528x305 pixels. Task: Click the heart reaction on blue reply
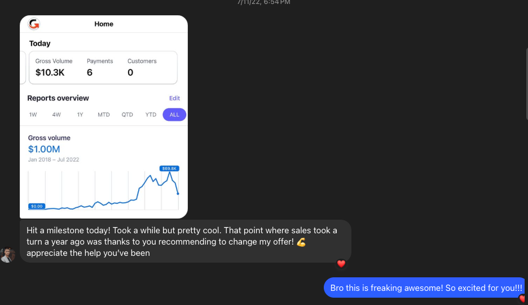click(523, 298)
